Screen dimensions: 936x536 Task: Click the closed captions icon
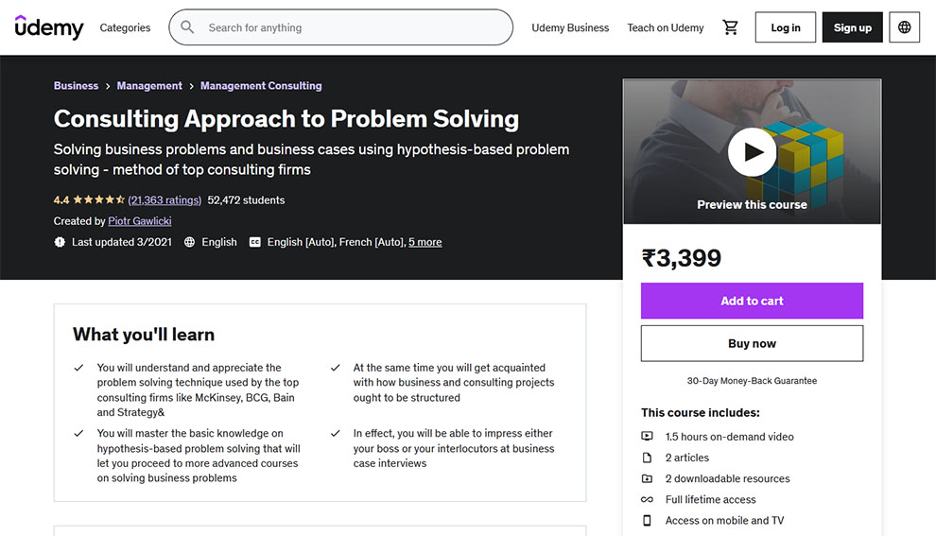click(255, 242)
